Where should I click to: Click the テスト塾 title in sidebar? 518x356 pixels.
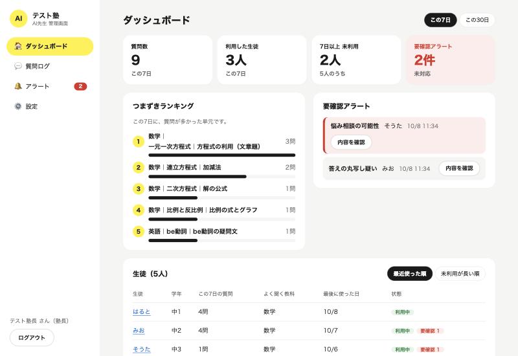45,16
